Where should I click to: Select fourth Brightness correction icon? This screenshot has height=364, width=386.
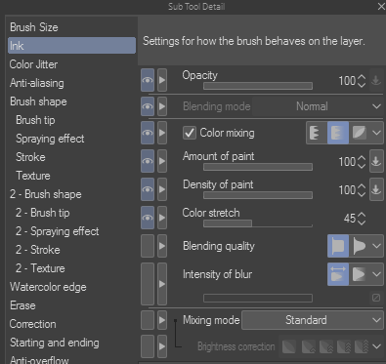344,346
